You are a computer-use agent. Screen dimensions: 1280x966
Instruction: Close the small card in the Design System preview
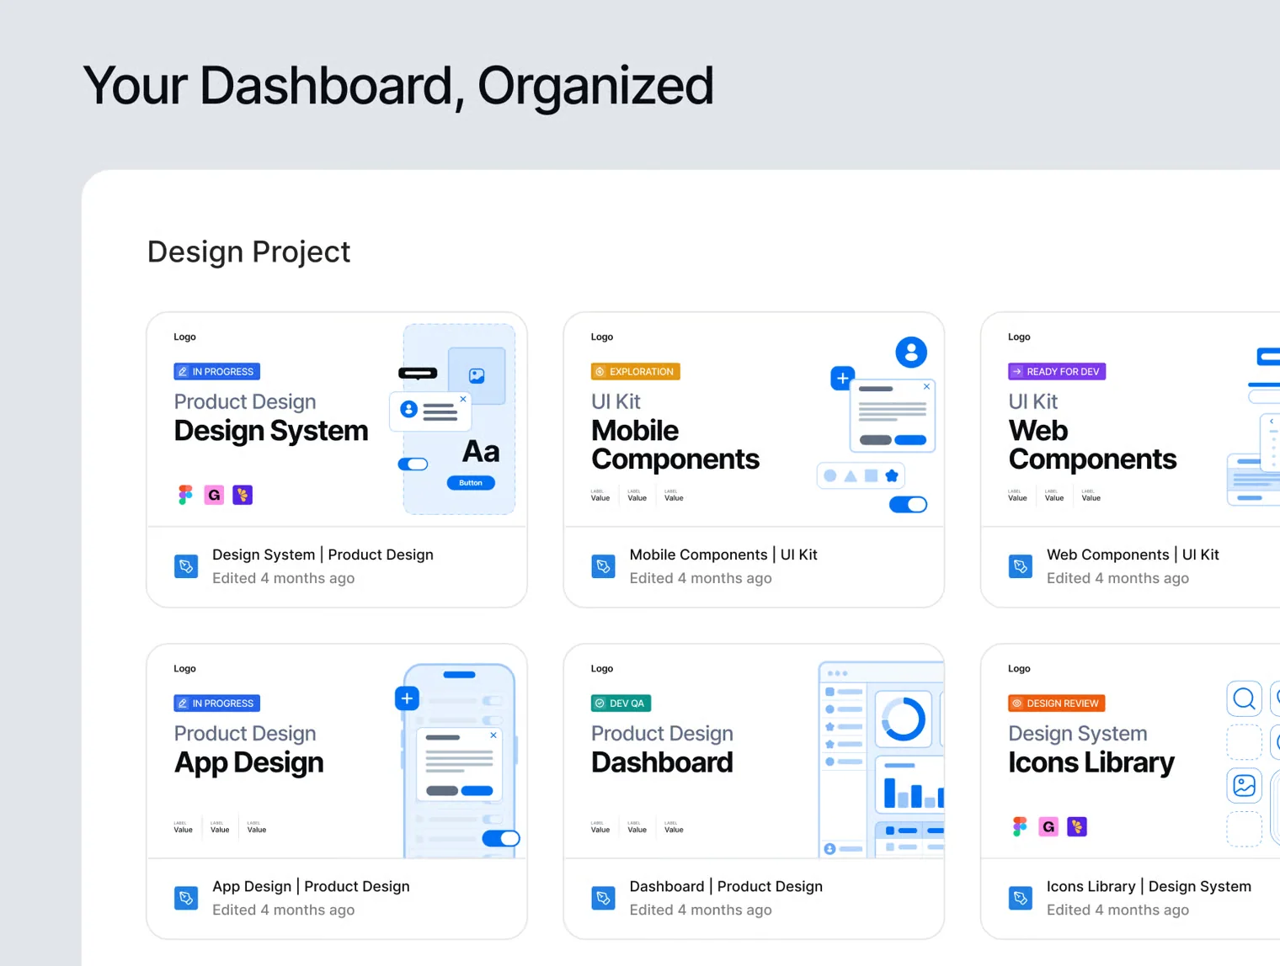pyautogui.click(x=463, y=399)
